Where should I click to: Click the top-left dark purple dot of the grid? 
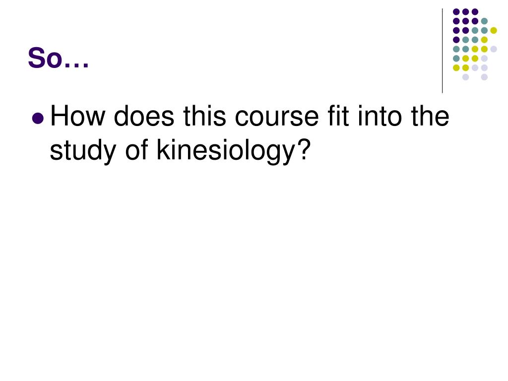coord(456,12)
